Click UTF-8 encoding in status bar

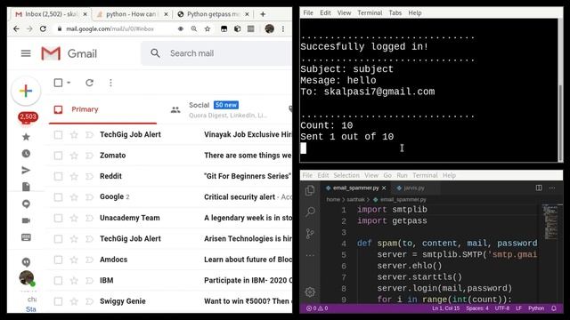tap(501, 308)
